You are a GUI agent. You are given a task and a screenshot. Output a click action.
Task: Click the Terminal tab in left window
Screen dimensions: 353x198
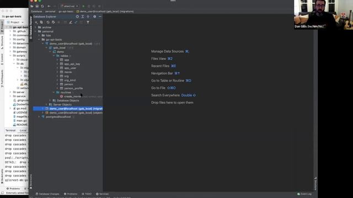point(10,130)
